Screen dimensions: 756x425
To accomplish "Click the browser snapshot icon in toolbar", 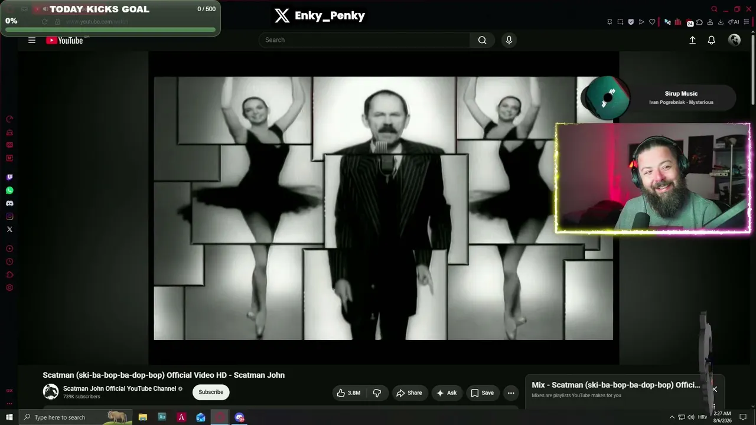I will [620, 22].
